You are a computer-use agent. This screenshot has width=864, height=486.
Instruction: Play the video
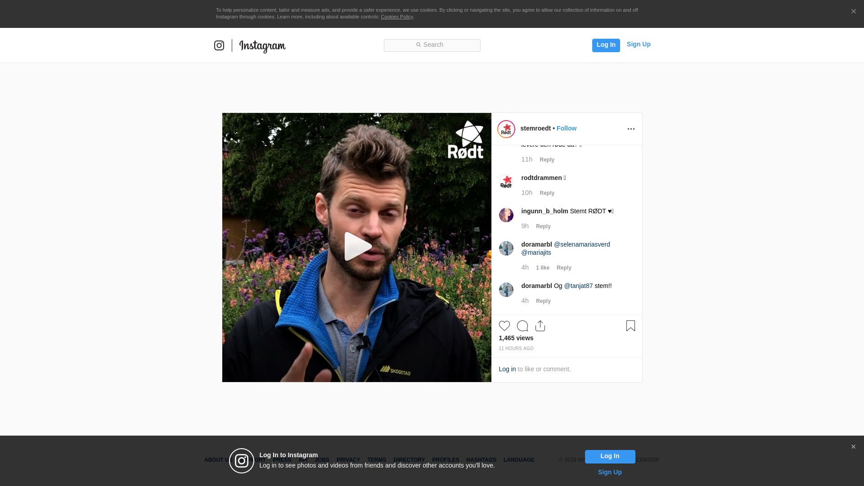(357, 247)
